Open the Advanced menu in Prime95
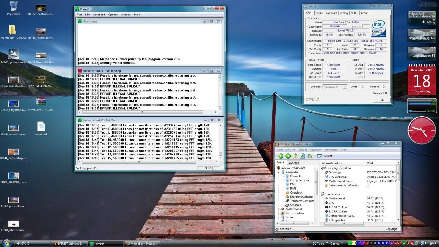 (99, 15)
